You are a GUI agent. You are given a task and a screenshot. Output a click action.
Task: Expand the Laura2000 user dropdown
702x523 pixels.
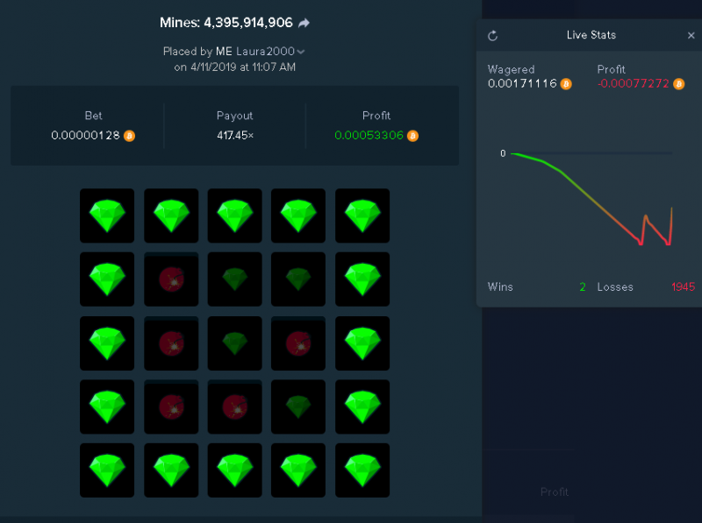pyautogui.click(x=301, y=52)
